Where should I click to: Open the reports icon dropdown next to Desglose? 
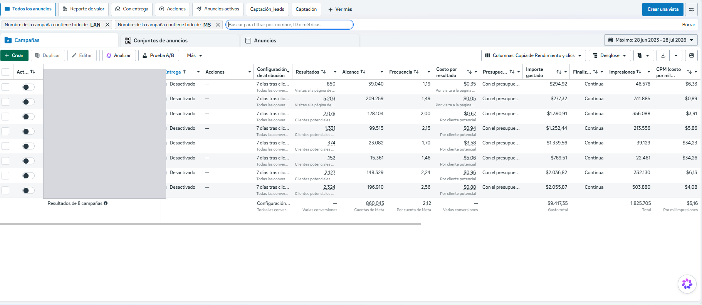[643, 55]
